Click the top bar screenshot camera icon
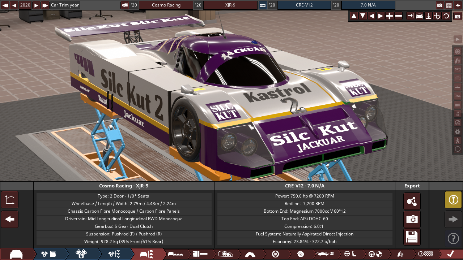 coord(440,5)
